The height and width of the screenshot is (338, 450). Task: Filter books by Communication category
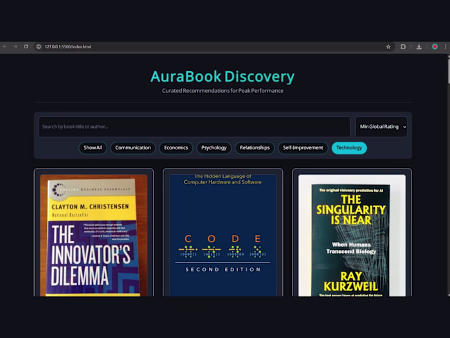[x=133, y=147]
